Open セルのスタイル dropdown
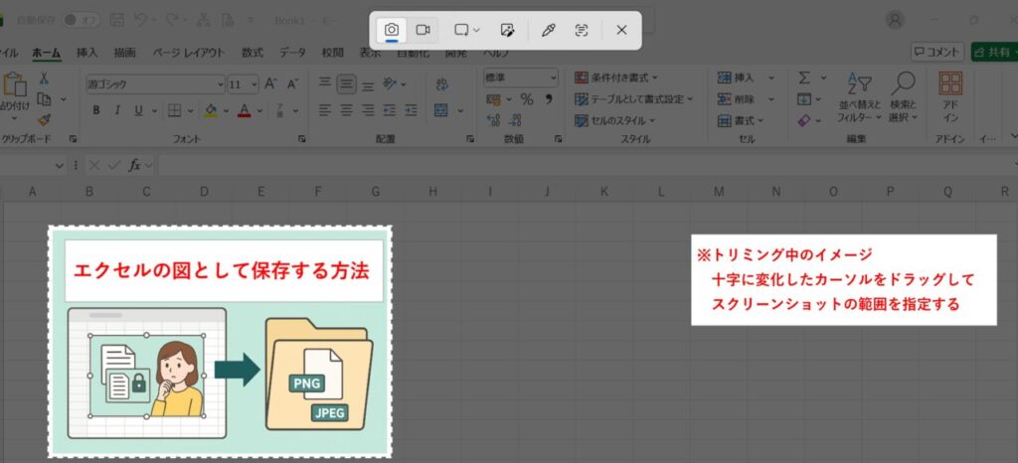This screenshot has height=463, width=1018. [614, 120]
